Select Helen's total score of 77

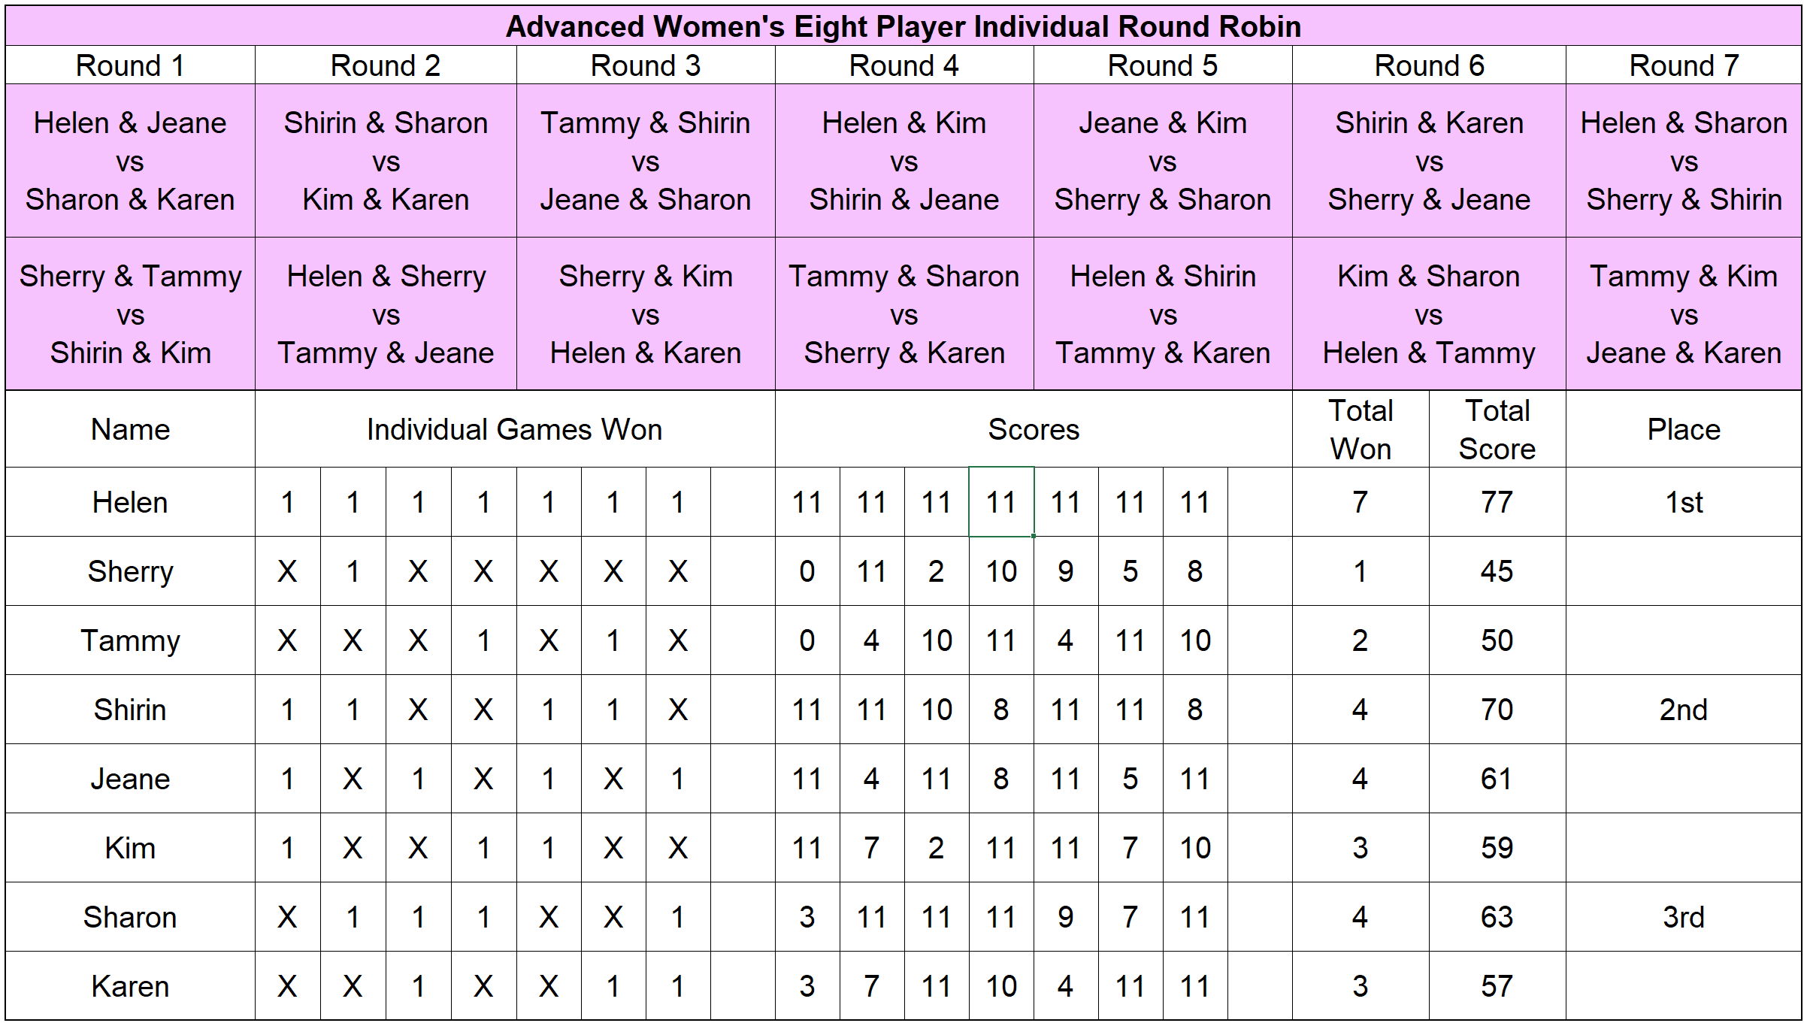[x=1497, y=502]
